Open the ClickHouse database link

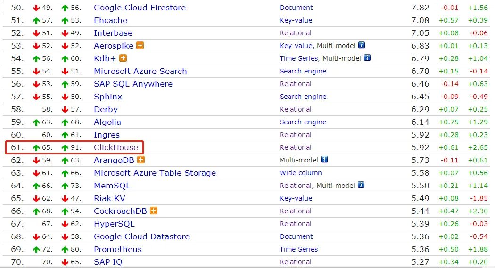coord(116,147)
